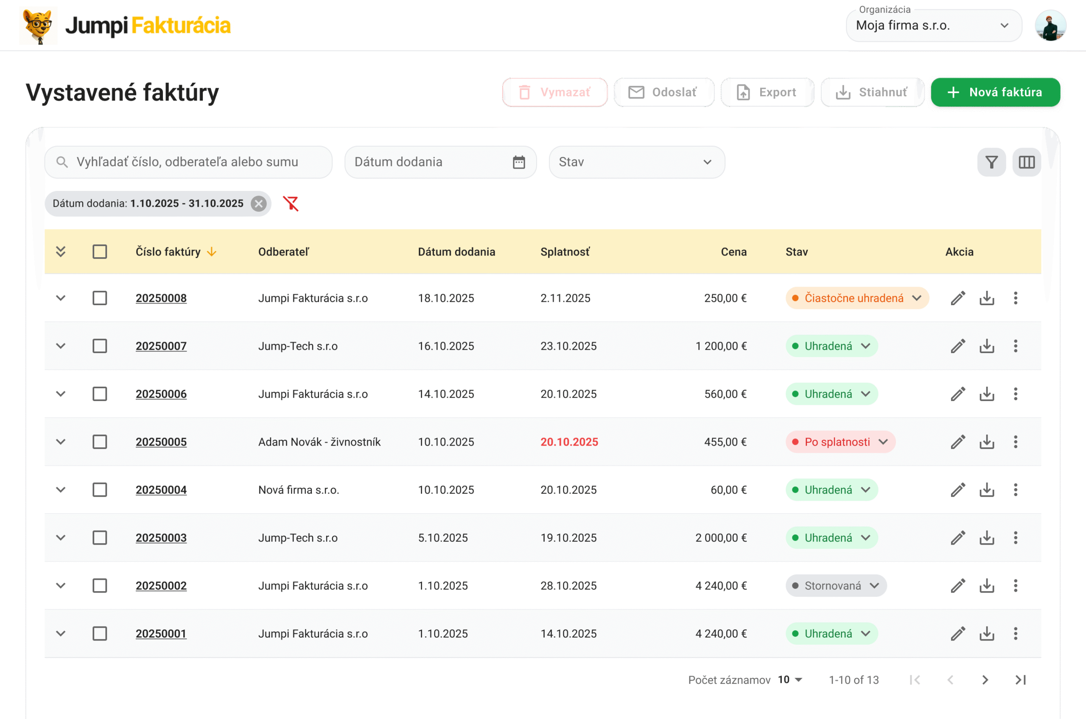The image size is (1086, 719).
Task: Create a new invoice with Nová faktúra
Action: click(x=996, y=92)
